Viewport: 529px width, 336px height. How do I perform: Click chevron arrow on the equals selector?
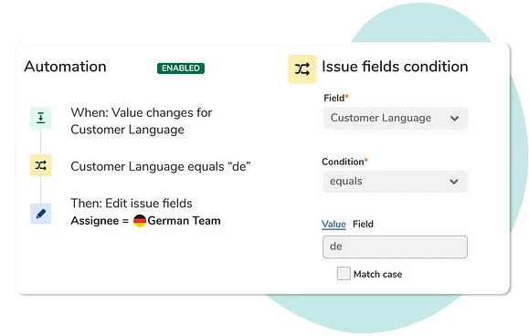(x=454, y=182)
